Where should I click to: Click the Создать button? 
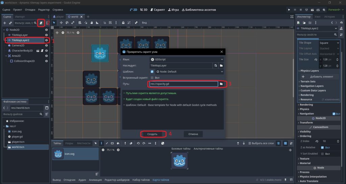[x=152, y=134]
